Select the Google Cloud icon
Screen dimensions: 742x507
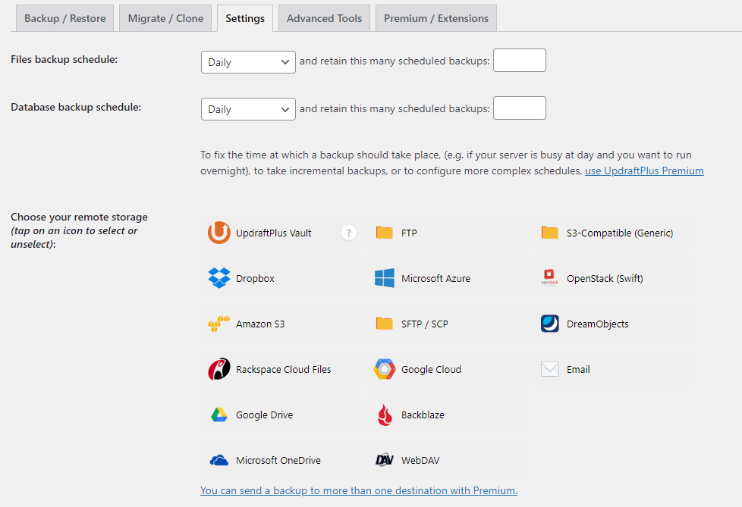coord(384,369)
